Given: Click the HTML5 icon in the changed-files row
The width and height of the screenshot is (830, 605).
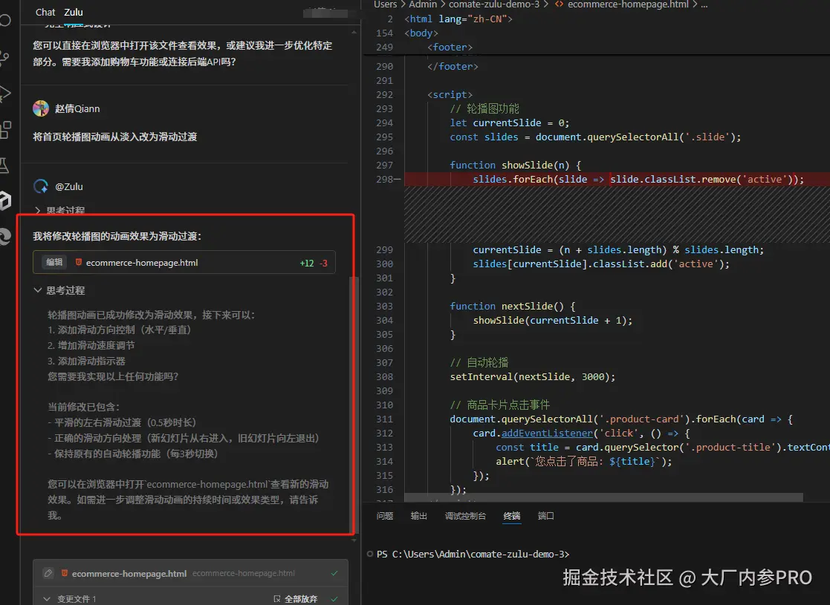Looking at the screenshot, I should click(65, 573).
